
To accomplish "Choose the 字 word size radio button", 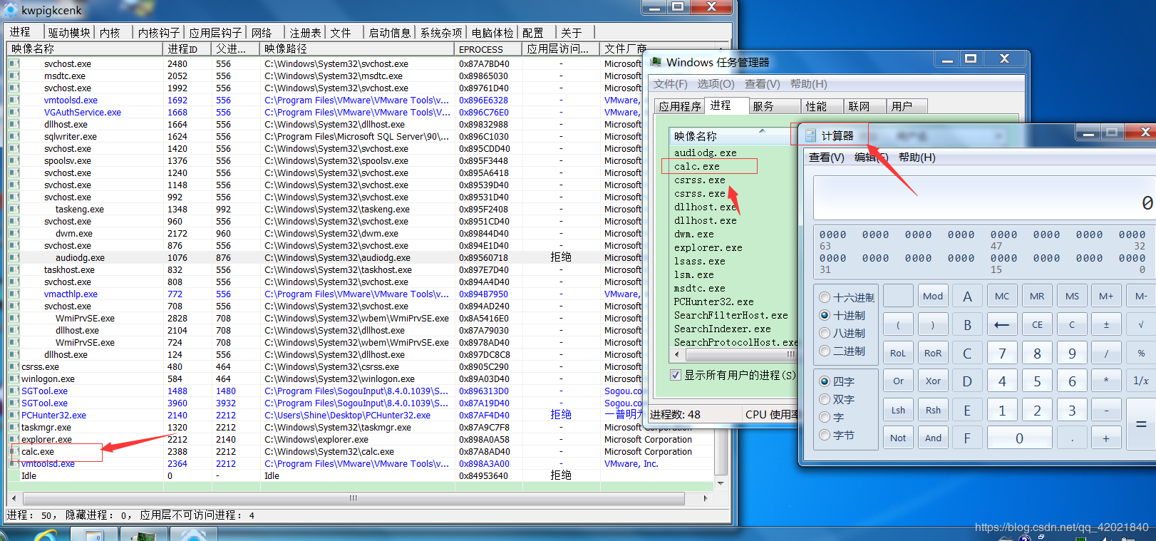I will click(x=825, y=418).
